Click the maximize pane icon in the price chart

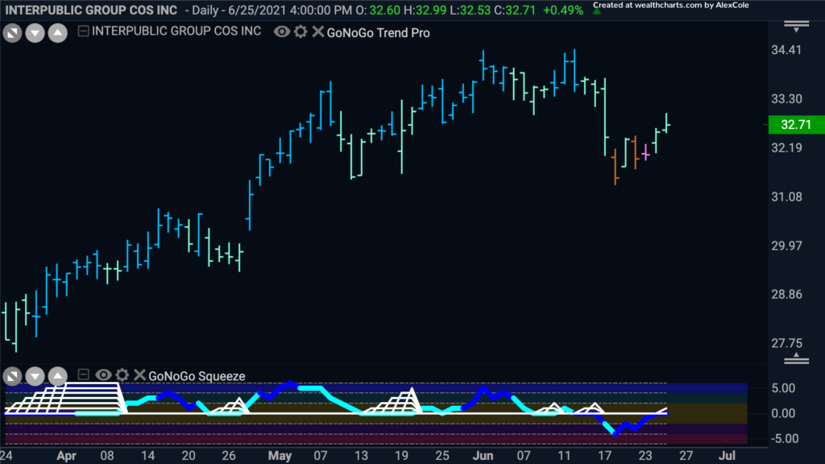click(x=12, y=33)
